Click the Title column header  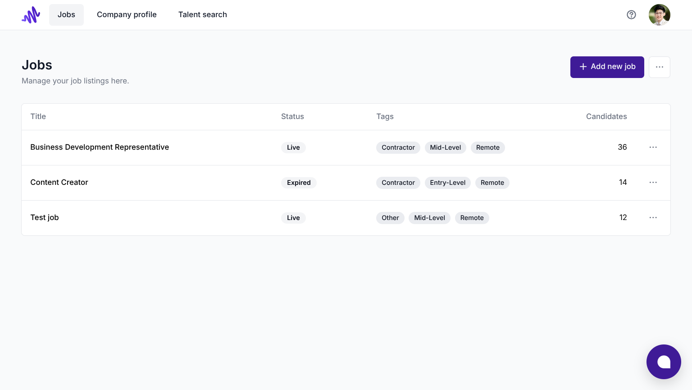click(x=38, y=117)
